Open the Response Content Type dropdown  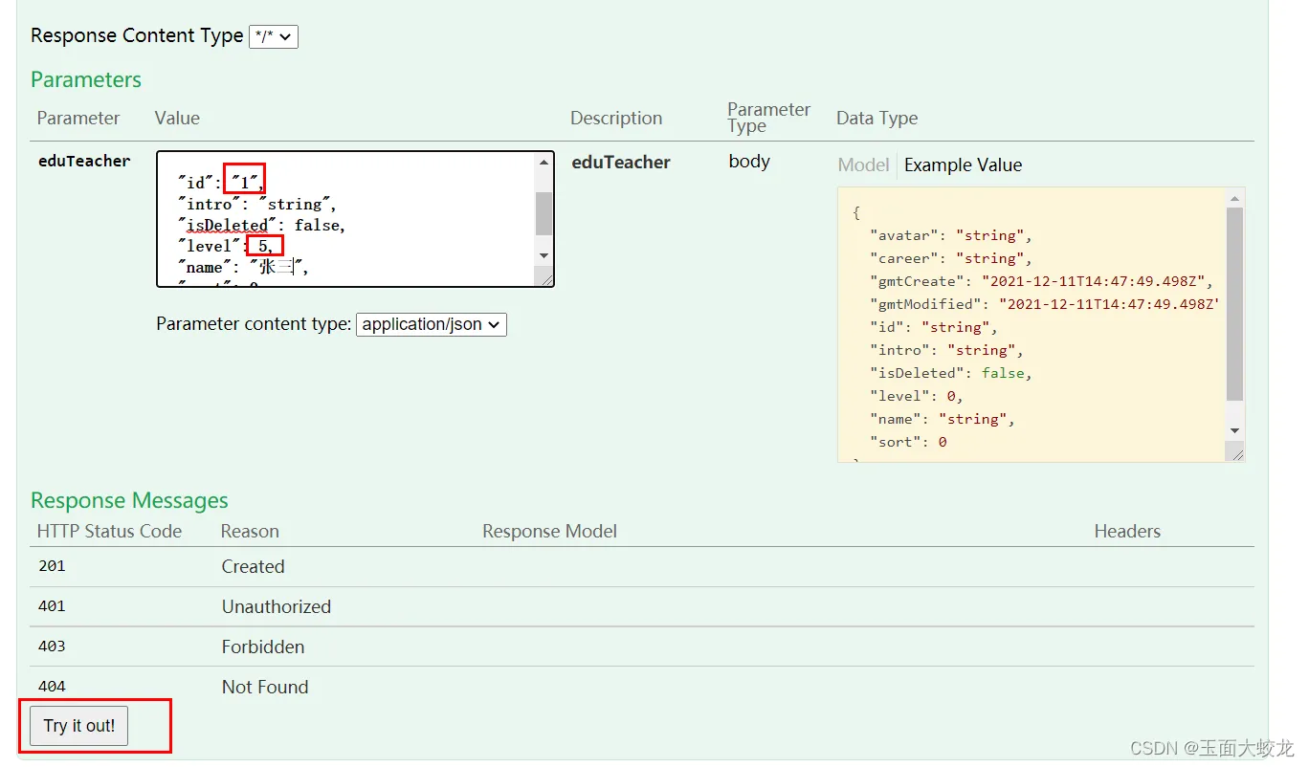point(274,36)
